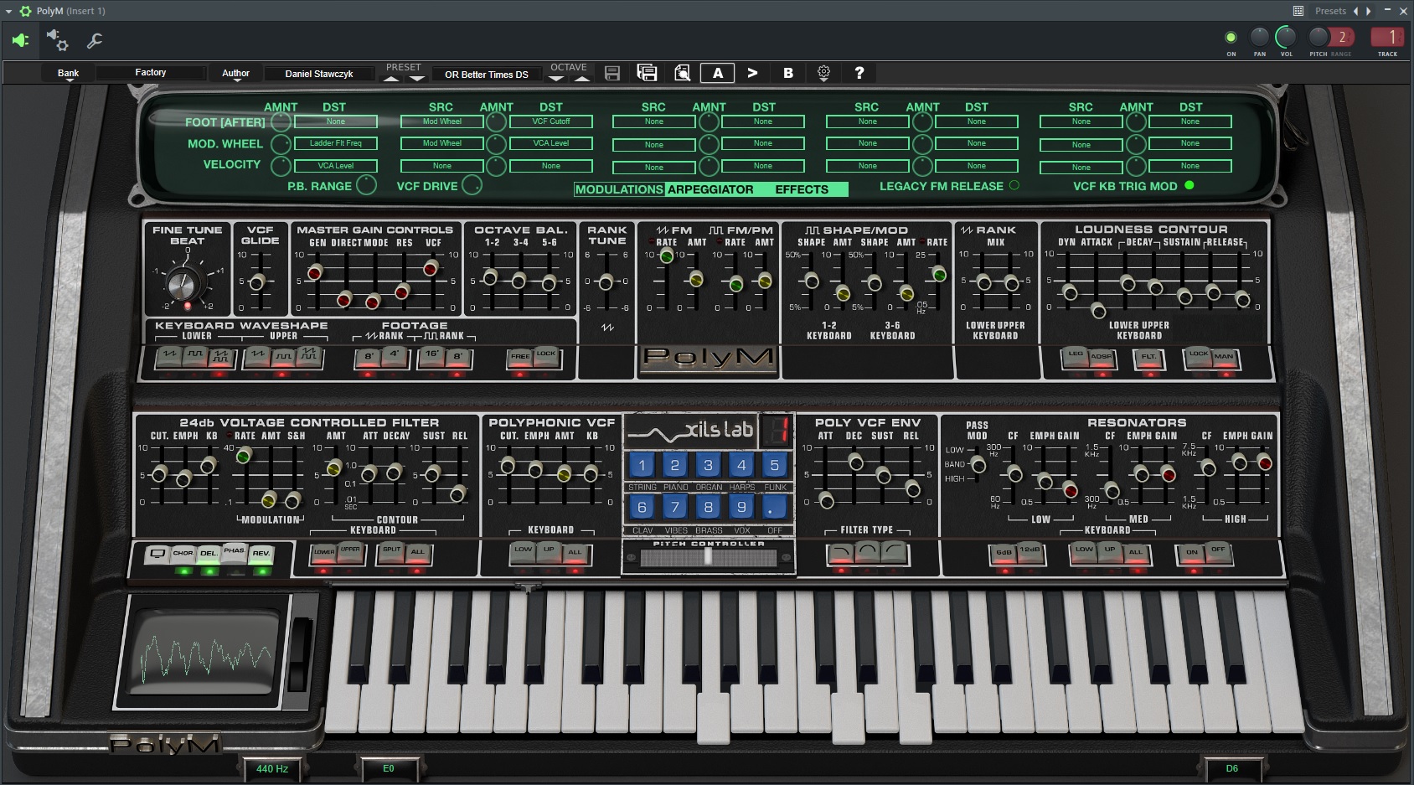Image resolution: width=1414 pixels, height=785 pixels.
Task: Open the Velocity destination VCA Level box
Action: tap(336, 166)
